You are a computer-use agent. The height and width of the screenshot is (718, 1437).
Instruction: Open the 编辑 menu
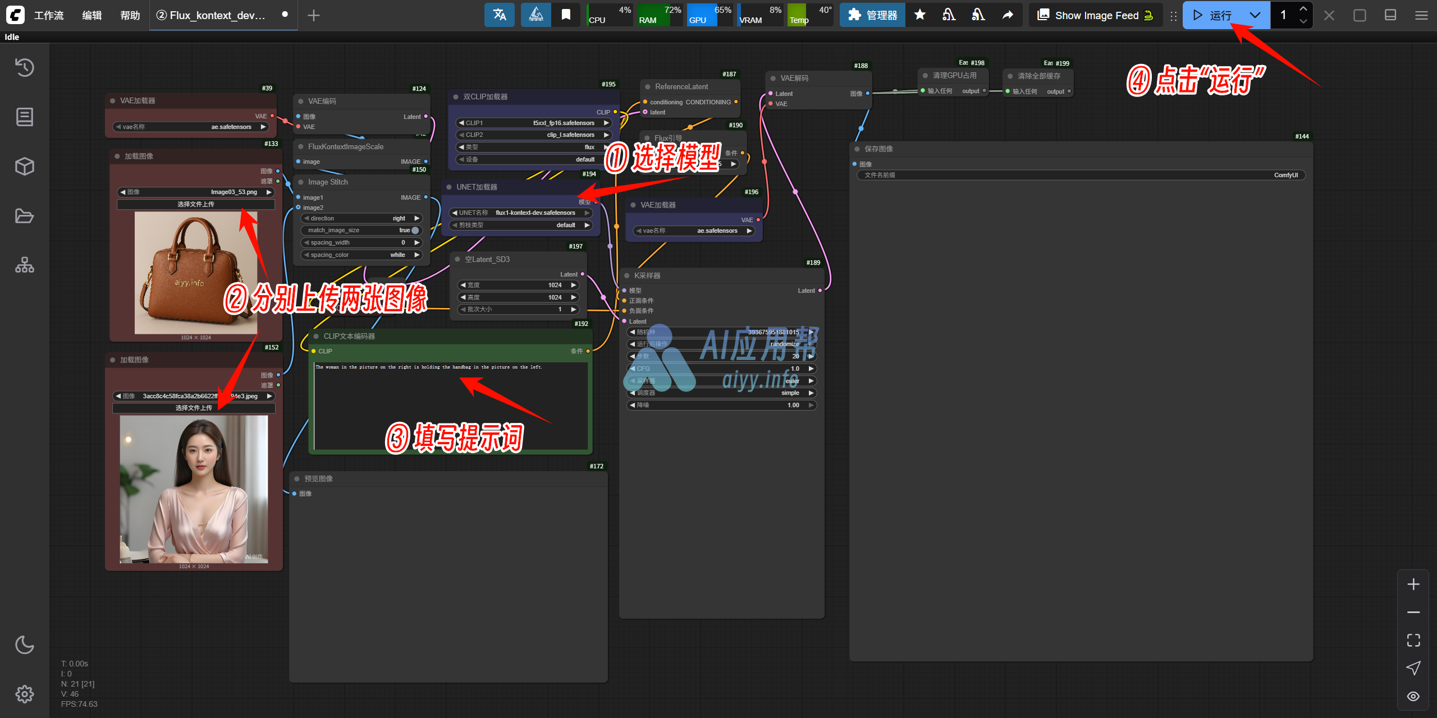[92, 15]
